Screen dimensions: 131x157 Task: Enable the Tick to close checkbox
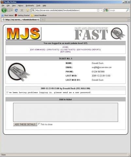click(39, 124)
